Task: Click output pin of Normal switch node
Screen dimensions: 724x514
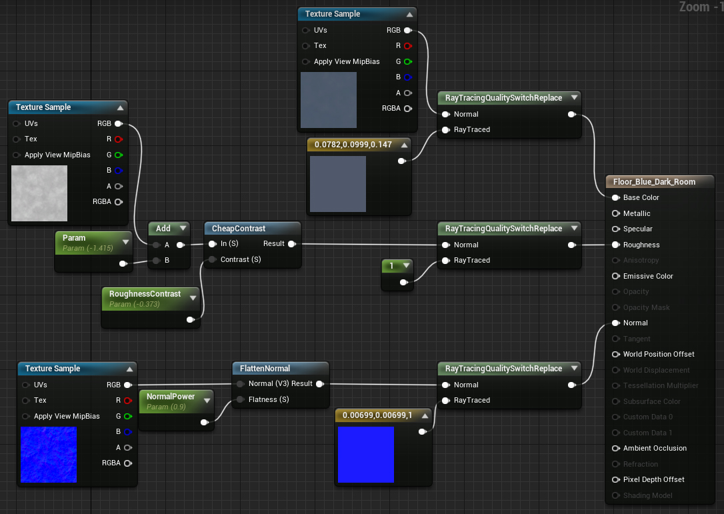Action: (571, 385)
